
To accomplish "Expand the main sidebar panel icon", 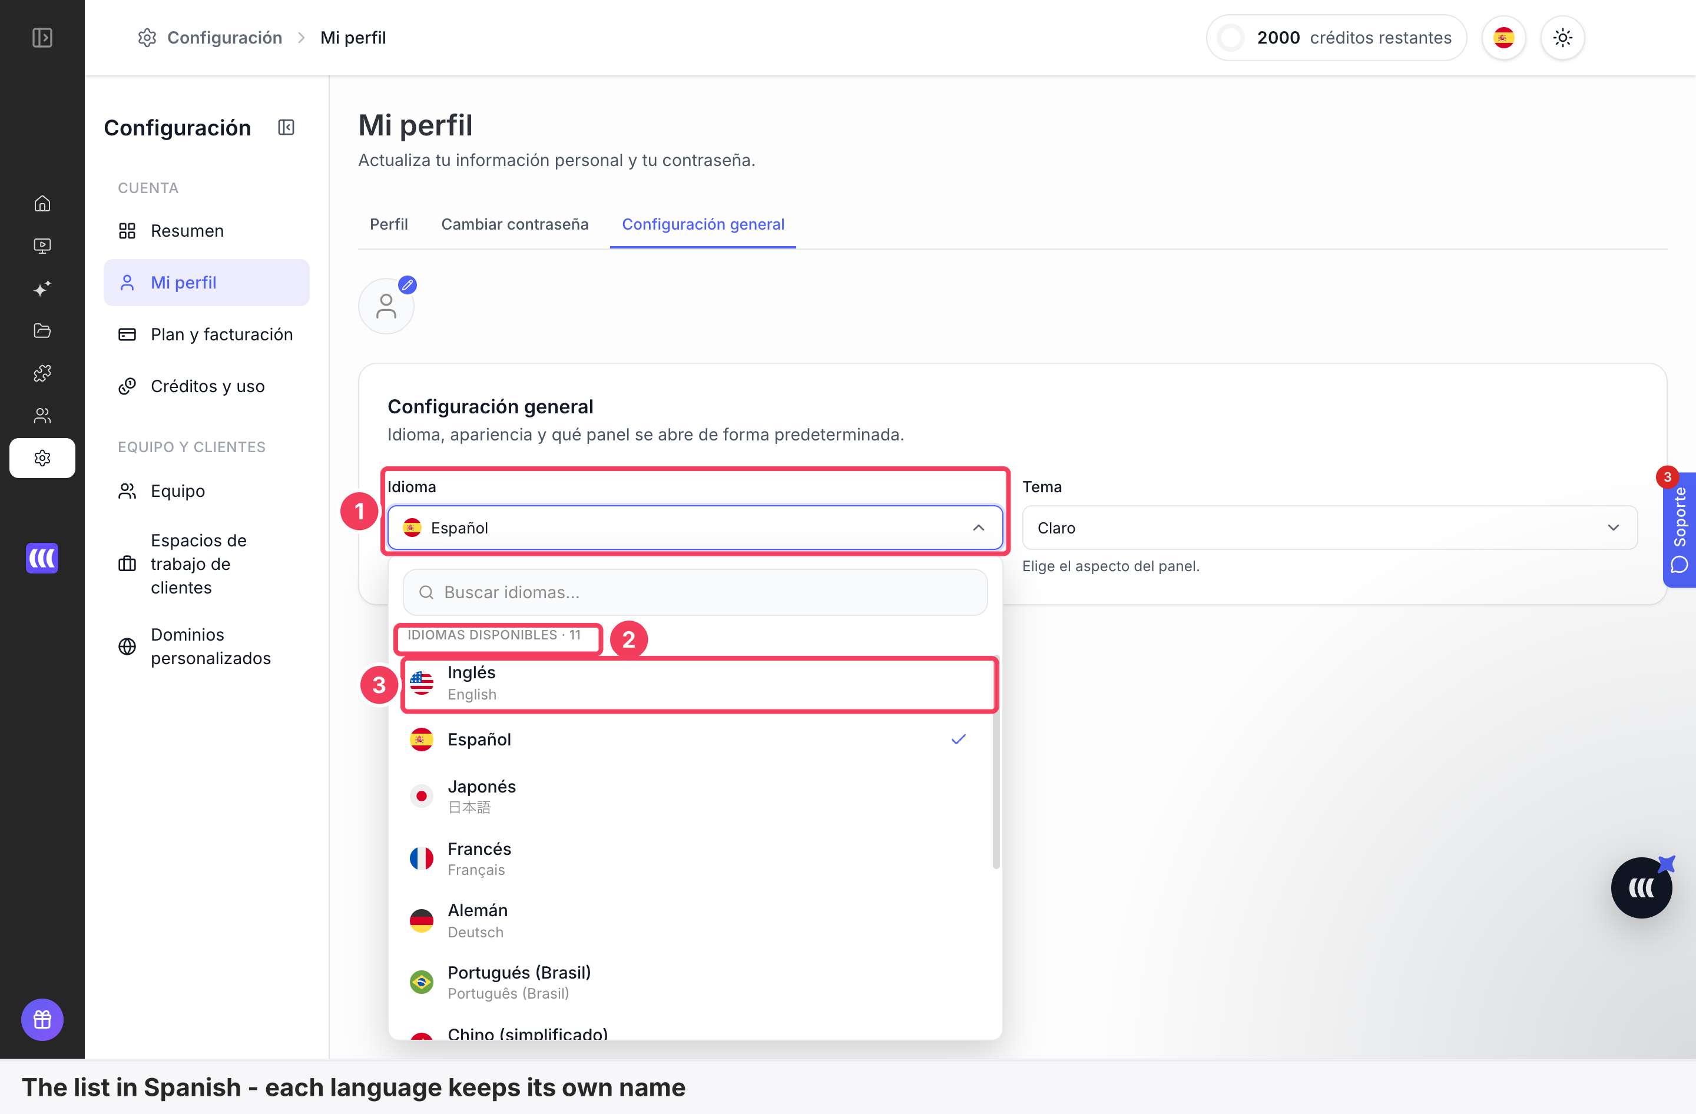I will tap(42, 37).
